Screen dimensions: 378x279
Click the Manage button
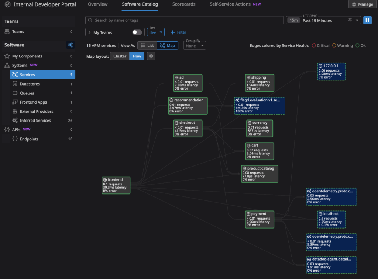click(x=362, y=4)
